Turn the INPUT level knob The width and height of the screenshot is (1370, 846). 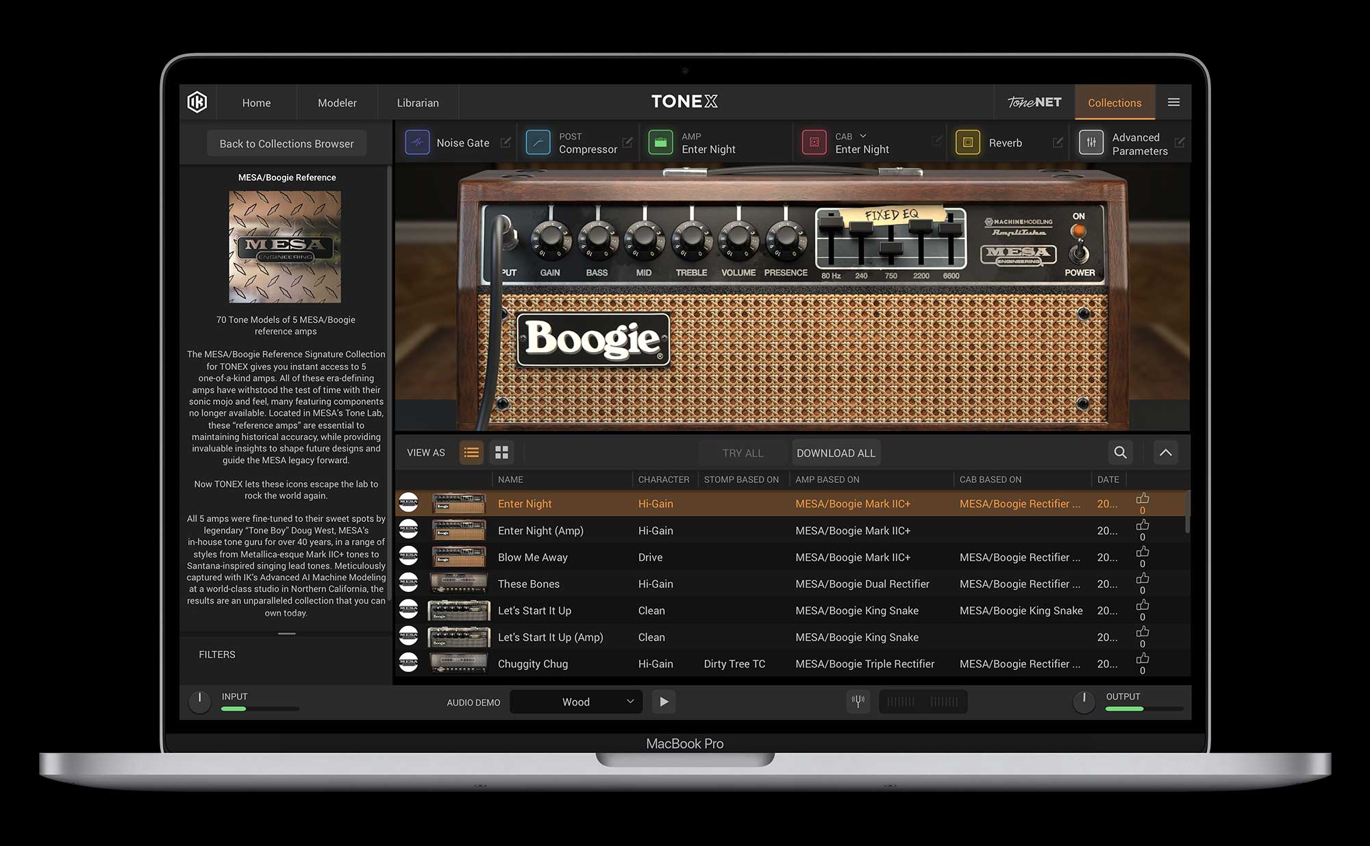199,701
